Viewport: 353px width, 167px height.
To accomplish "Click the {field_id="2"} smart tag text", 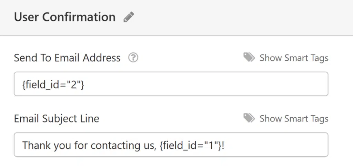I will pyautogui.click(x=53, y=85).
